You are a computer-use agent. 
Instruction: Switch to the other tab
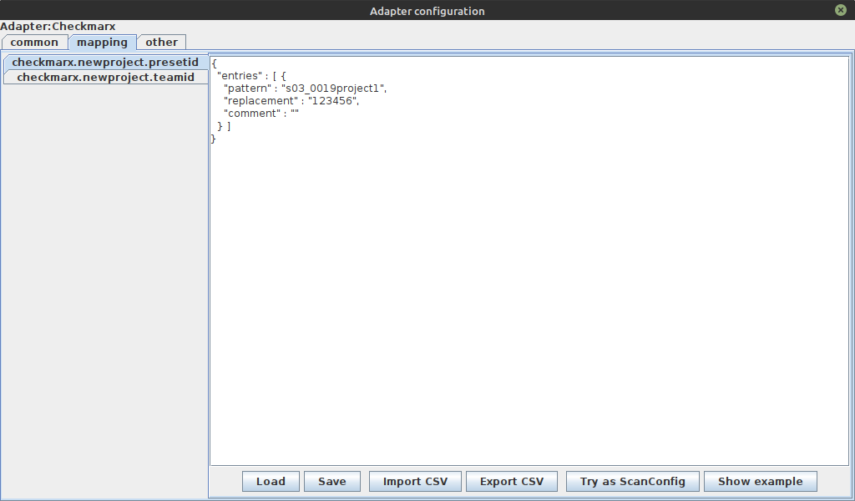(161, 42)
